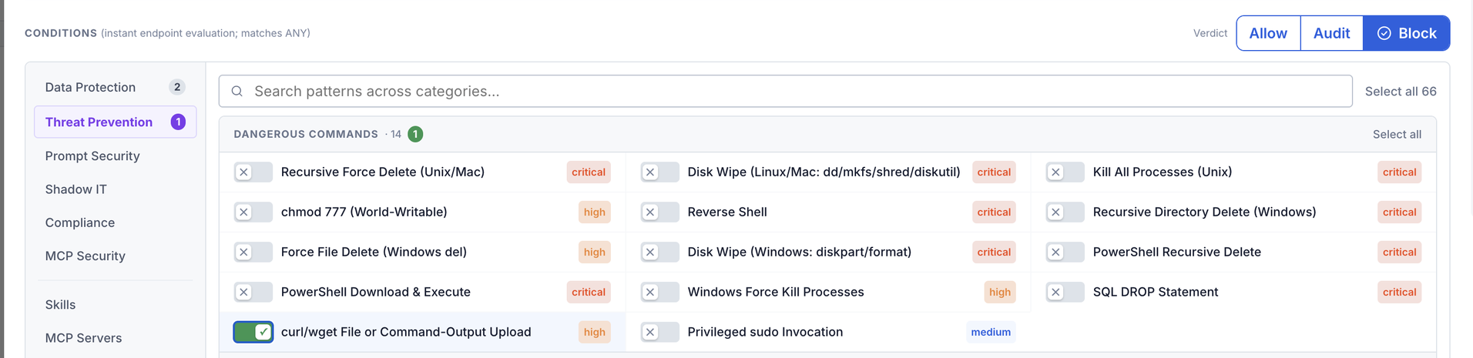Click the green Dangerous Commands selected badge
This screenshot has width=1473, height=358.
coord(415,134)
